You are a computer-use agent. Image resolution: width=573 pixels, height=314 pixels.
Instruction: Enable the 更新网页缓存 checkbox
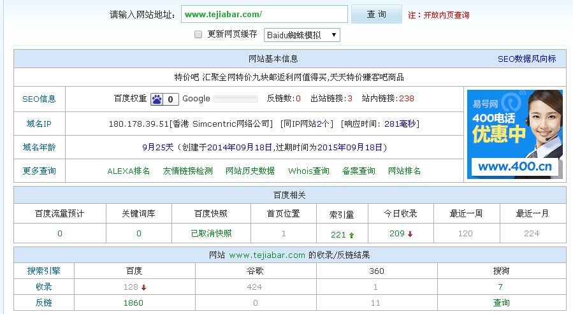coord(198,34)
